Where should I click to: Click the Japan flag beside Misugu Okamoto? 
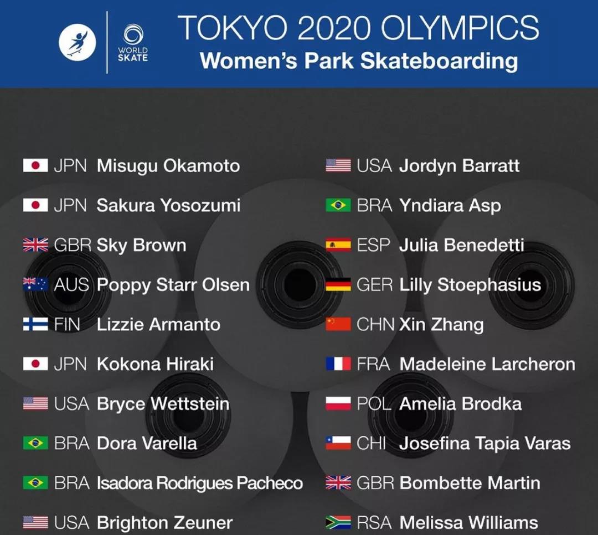[35, 165]
